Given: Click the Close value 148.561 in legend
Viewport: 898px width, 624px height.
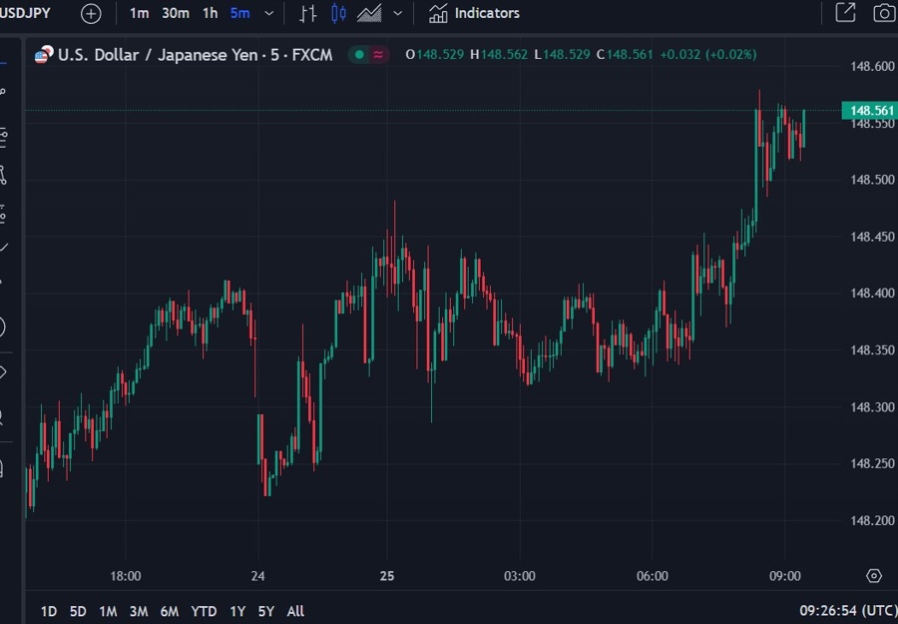Looking at the screenshot, I should click(630, 55).
